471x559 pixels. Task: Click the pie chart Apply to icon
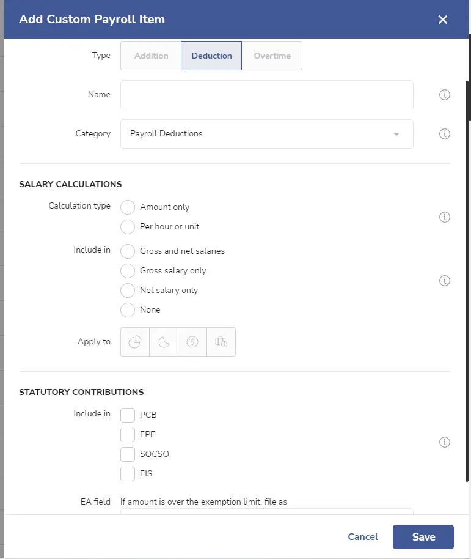[135, 342]
